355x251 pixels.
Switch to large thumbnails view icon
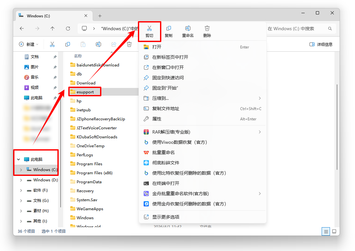pyautogui.click(x=334, y=231)
